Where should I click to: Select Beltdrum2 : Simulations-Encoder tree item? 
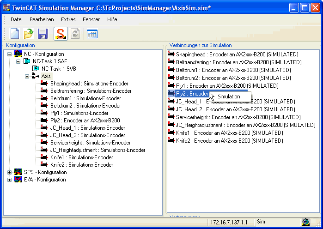(85, 106)
